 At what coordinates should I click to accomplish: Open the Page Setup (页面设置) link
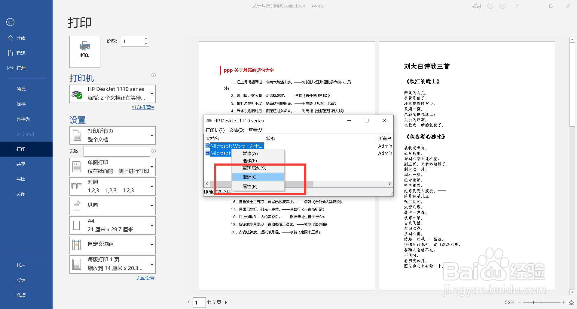click(145, 278)
